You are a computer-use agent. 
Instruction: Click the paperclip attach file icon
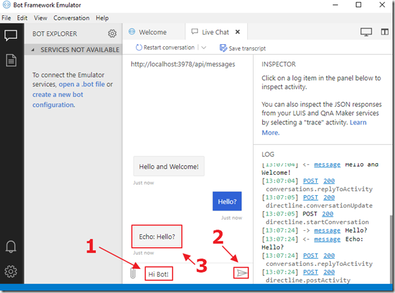(133, 273)
